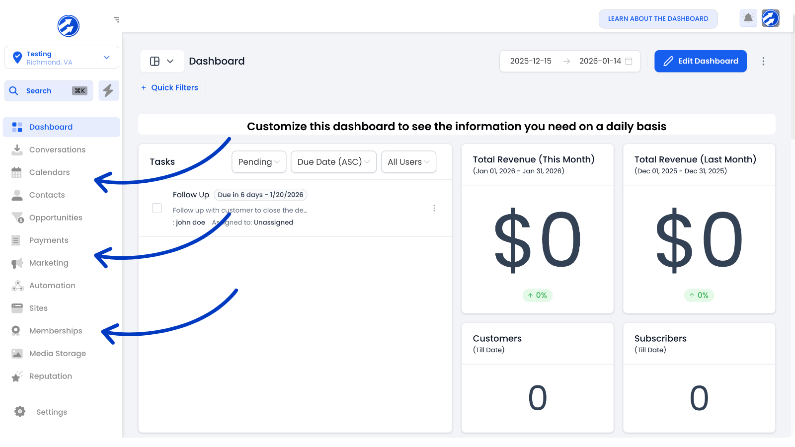
Task: Click the Dashboard grid icon in sidebar
Action: [17, 127]
